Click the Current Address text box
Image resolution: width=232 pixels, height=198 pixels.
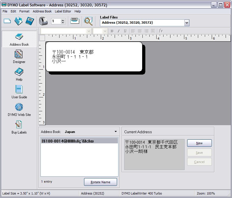(x=154, y=154)
